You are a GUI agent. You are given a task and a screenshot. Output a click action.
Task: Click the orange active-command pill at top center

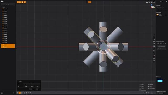90,2
